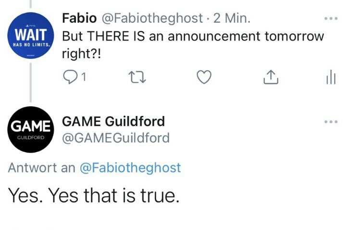Open the share icon on Fabio's tweet
The image size is (351, 230).
[272, 77]
